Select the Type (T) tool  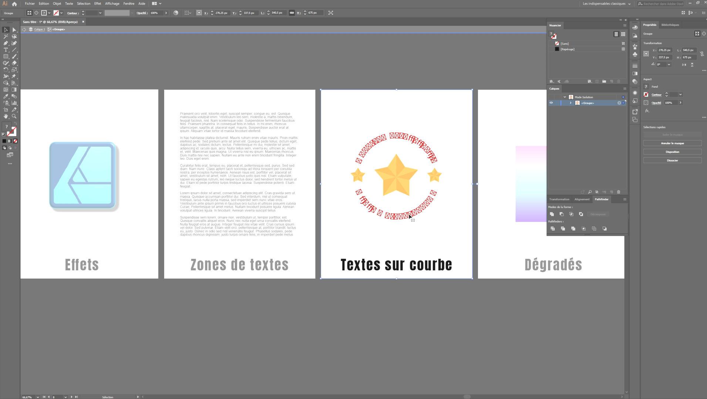(x=6, y=50)
